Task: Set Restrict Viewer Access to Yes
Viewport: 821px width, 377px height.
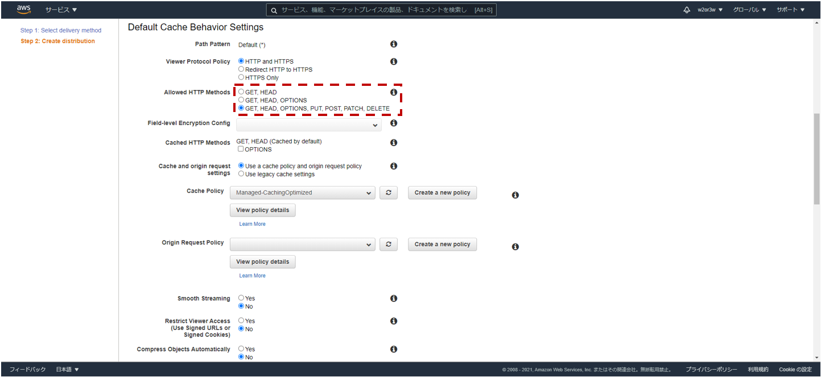Action: click(241, 321)
